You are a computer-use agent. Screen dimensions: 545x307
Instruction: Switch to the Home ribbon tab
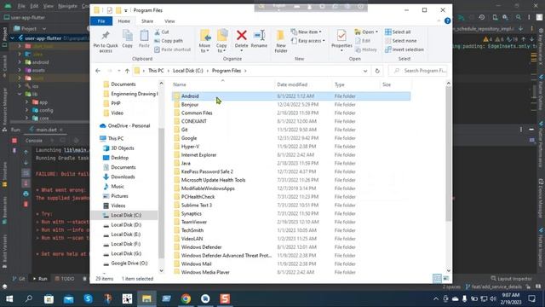[x=123, y=21]
